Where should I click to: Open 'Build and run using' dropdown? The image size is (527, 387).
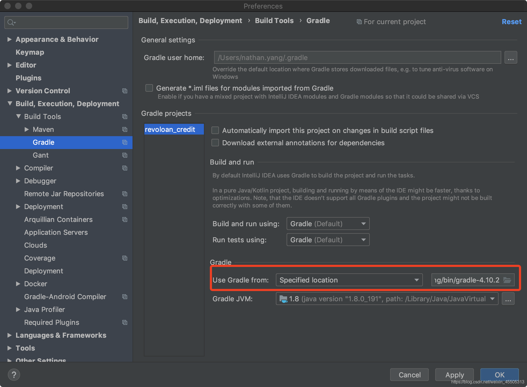pyautogui.click(x=327, y=224)
